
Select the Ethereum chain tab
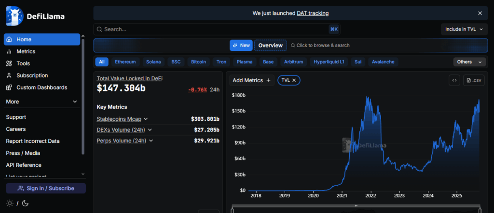(x=125, y=62)
